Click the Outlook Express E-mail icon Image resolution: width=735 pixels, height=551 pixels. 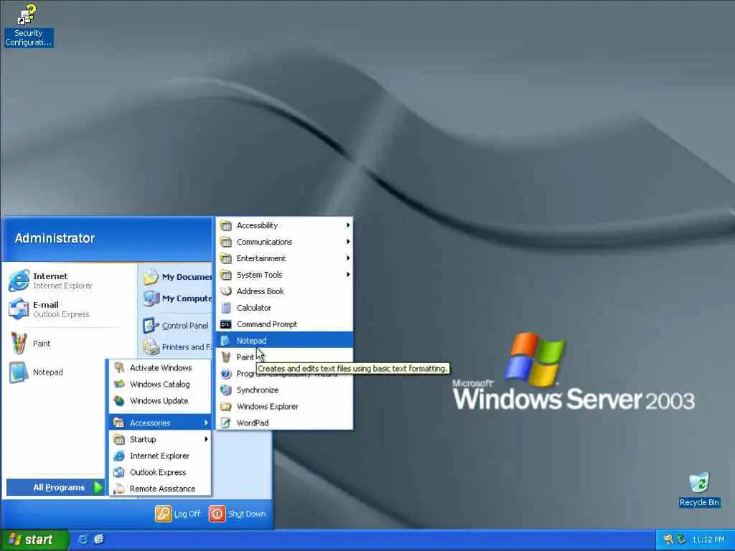coord(19,309)
